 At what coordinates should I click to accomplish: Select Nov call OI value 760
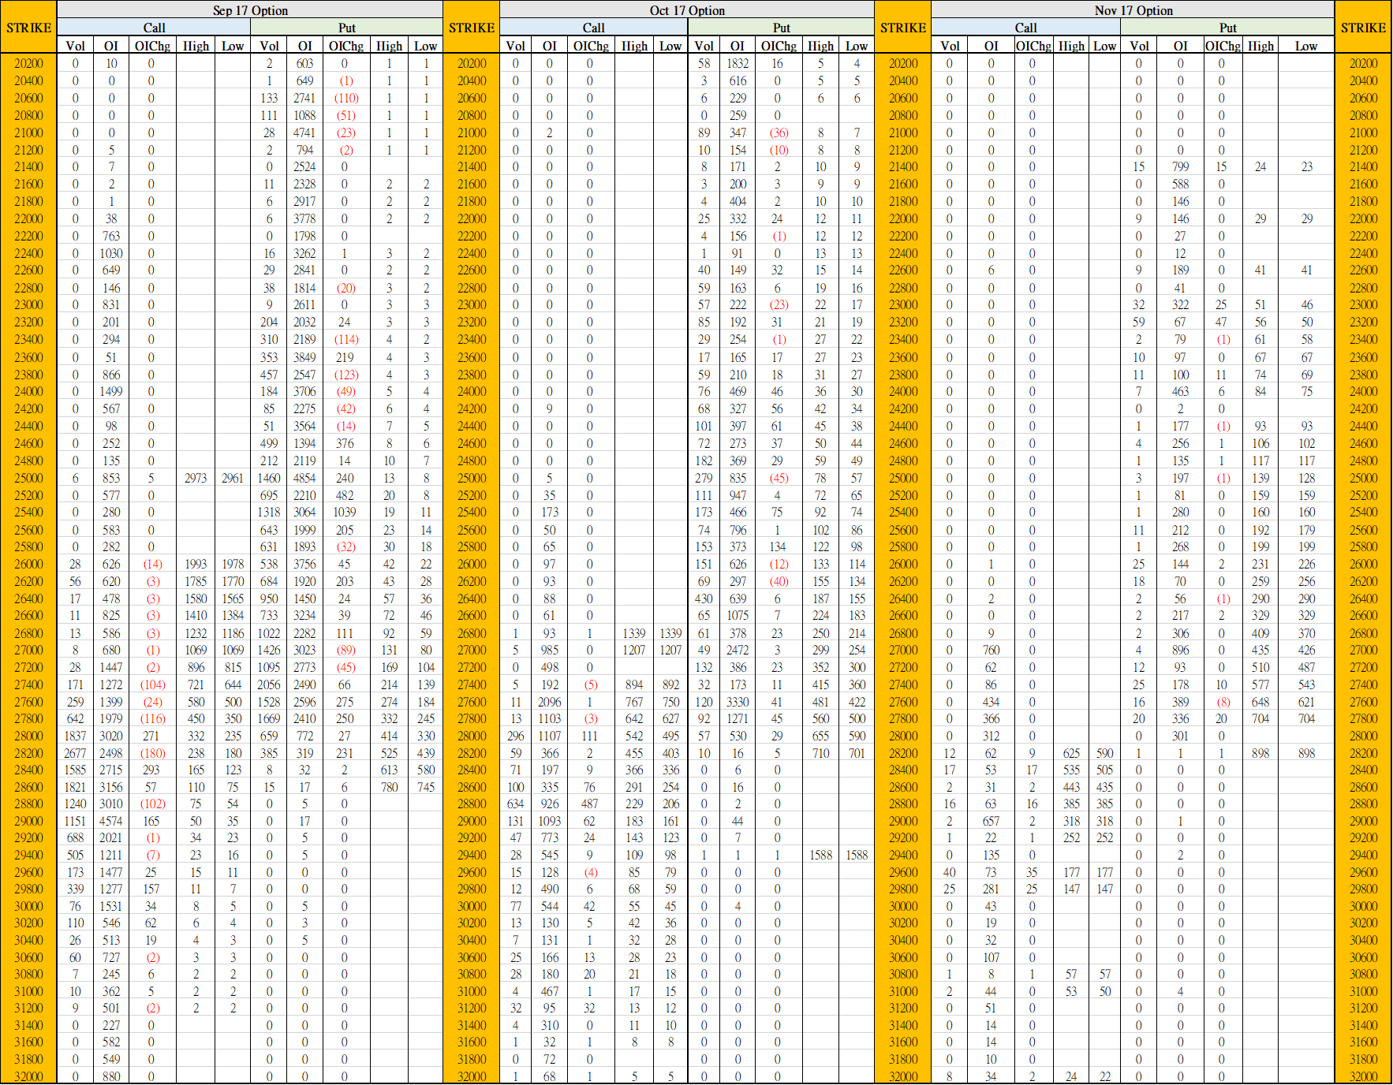click(x=991, y=650)
